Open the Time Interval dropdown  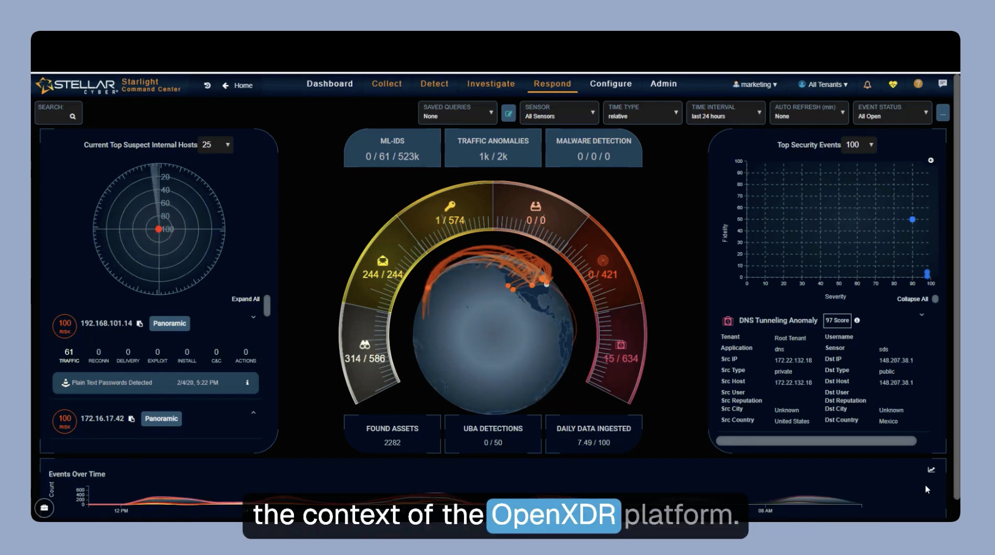coord(726,113)
